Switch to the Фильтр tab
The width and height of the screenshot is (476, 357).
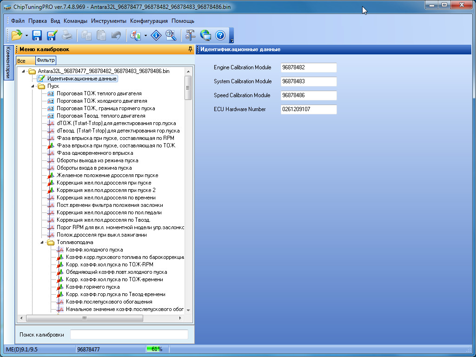(x=46, y=60)
